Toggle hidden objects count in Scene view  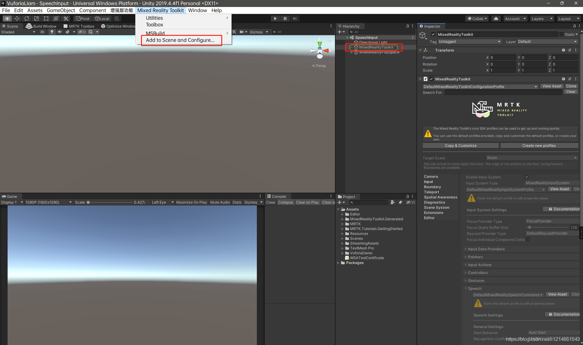click(x=82, y=32)
